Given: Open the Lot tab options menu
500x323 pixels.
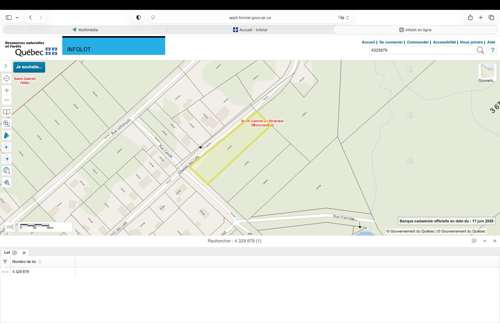Looking at the screenshot, I should point(15,253).
